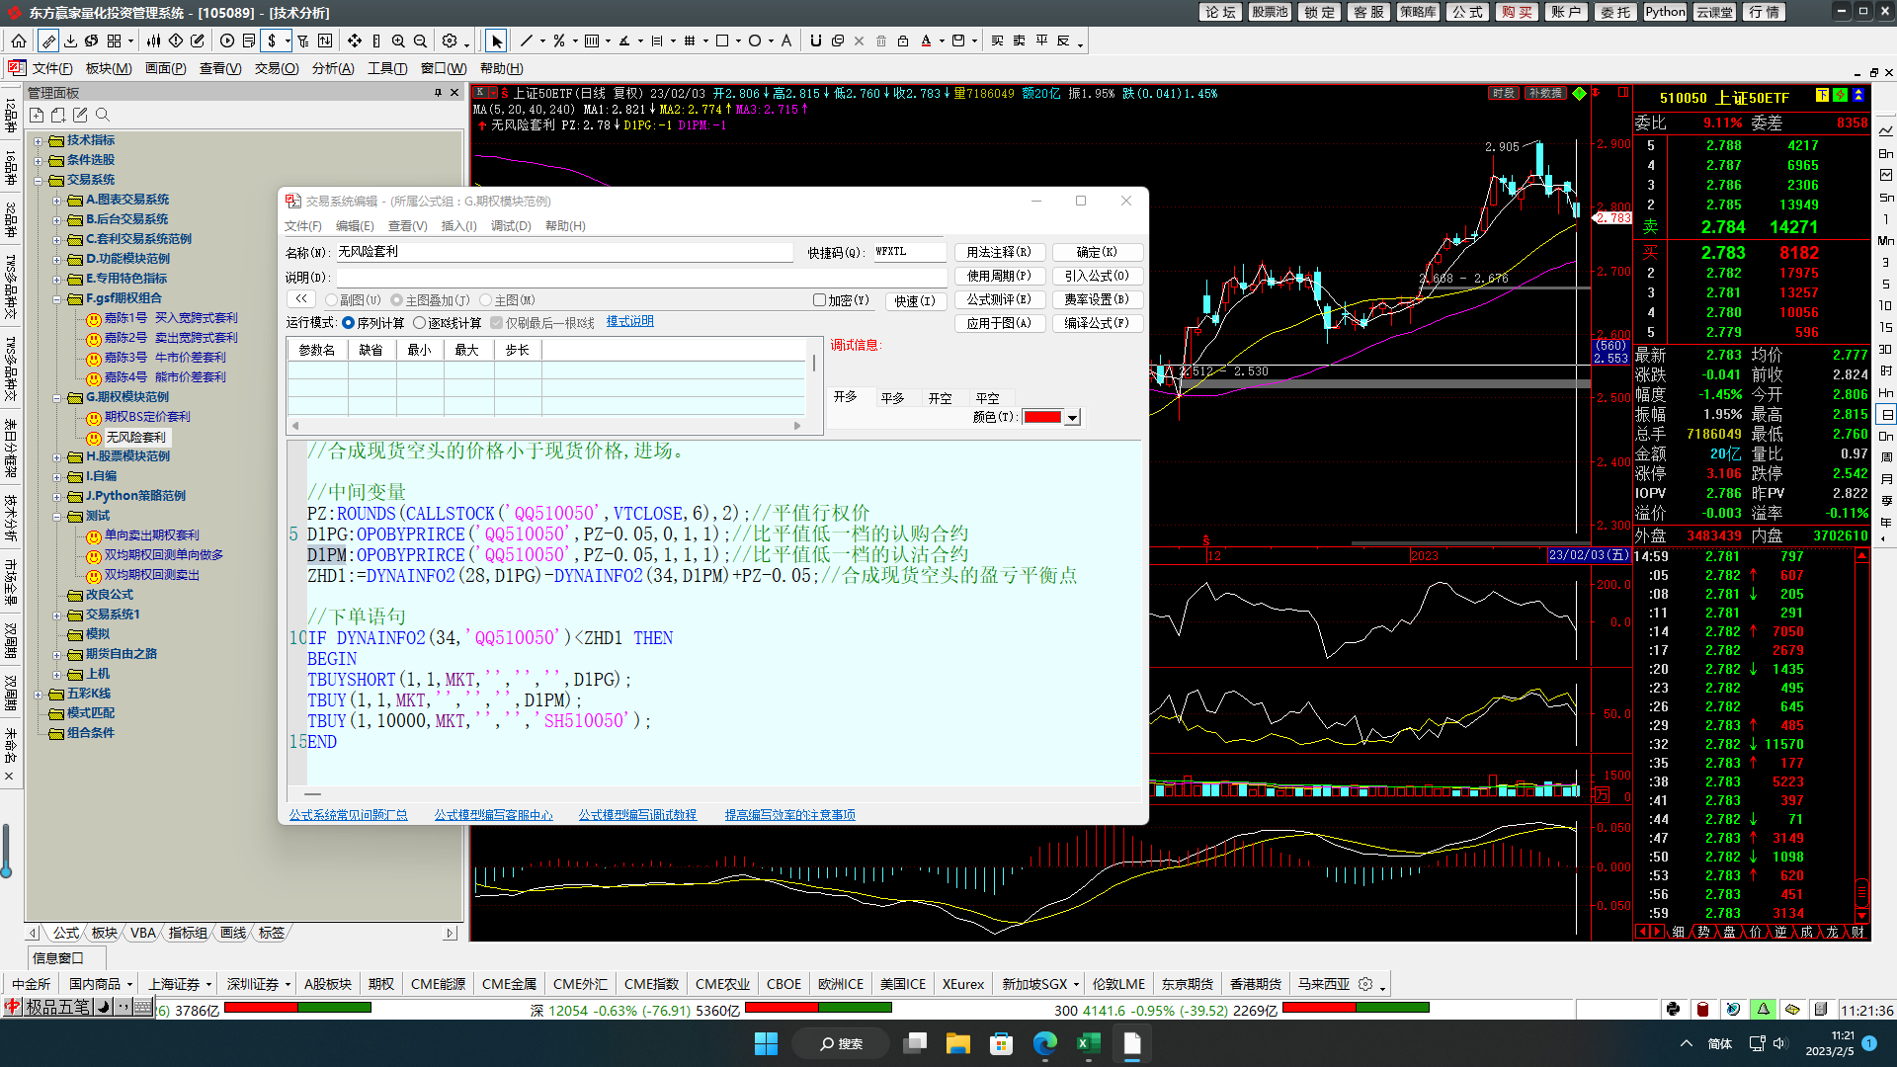Click the dollar sign trading icon
Viewport: 1897px width, 1067px height.
point(273,41)
